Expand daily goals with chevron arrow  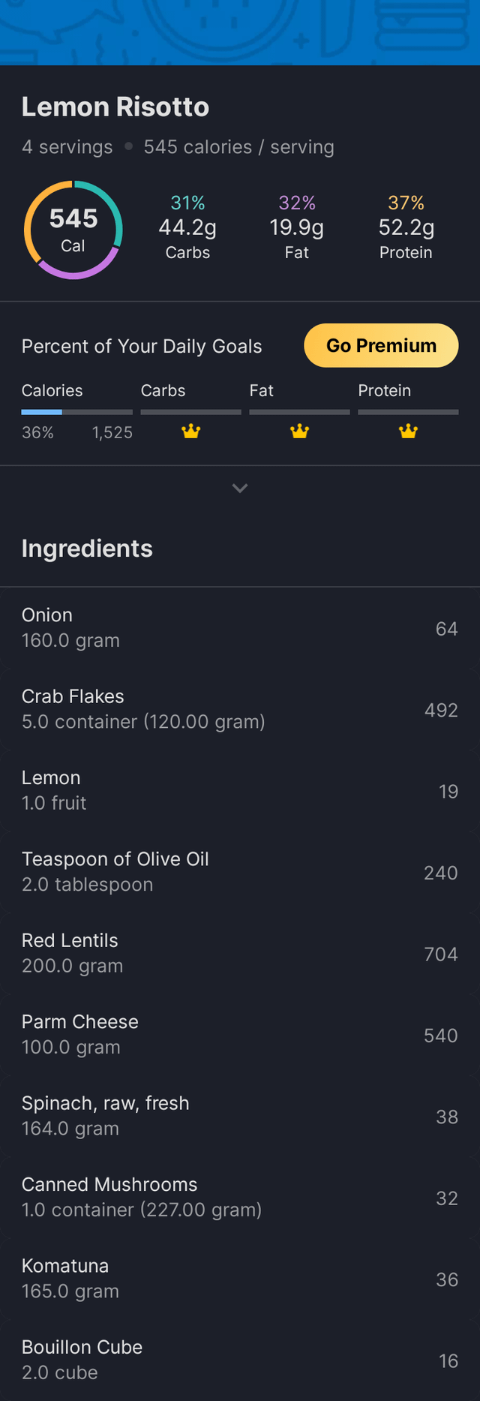tap(240, 489)
